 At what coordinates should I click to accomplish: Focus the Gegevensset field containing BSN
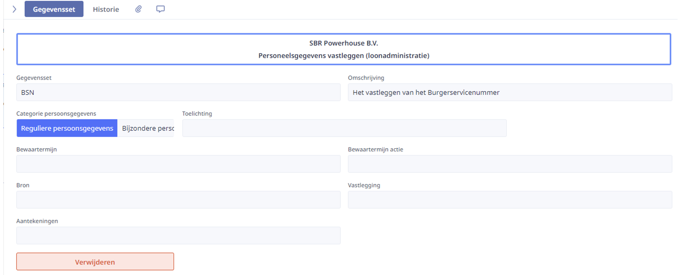178,92
